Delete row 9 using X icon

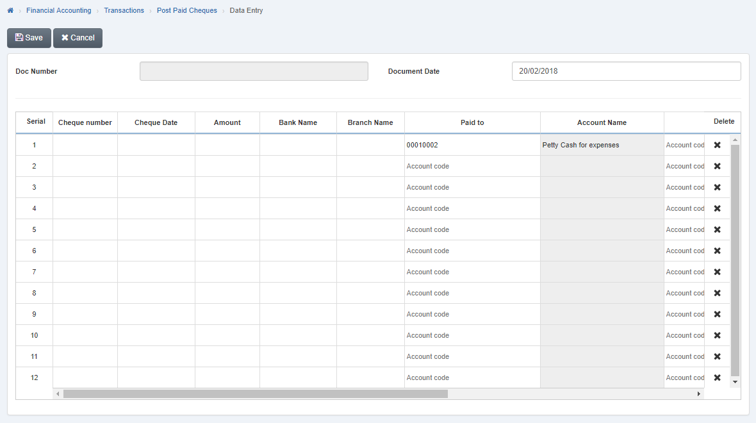click(717, 314)
